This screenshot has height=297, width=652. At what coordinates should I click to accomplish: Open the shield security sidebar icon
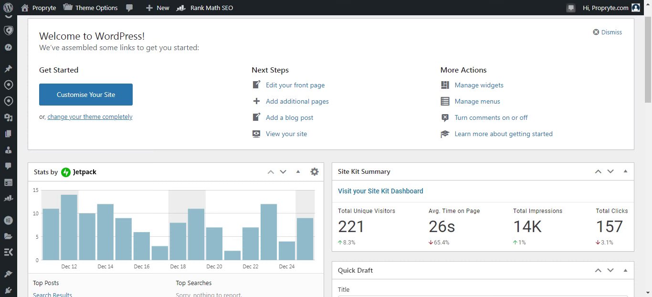point(8,31)
